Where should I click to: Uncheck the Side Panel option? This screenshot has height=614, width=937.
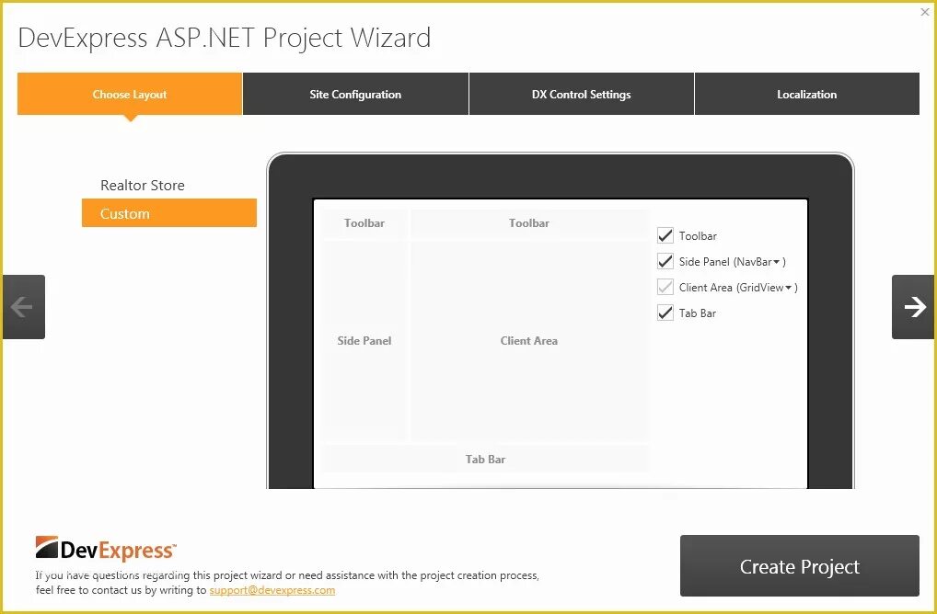coord(665,261)
